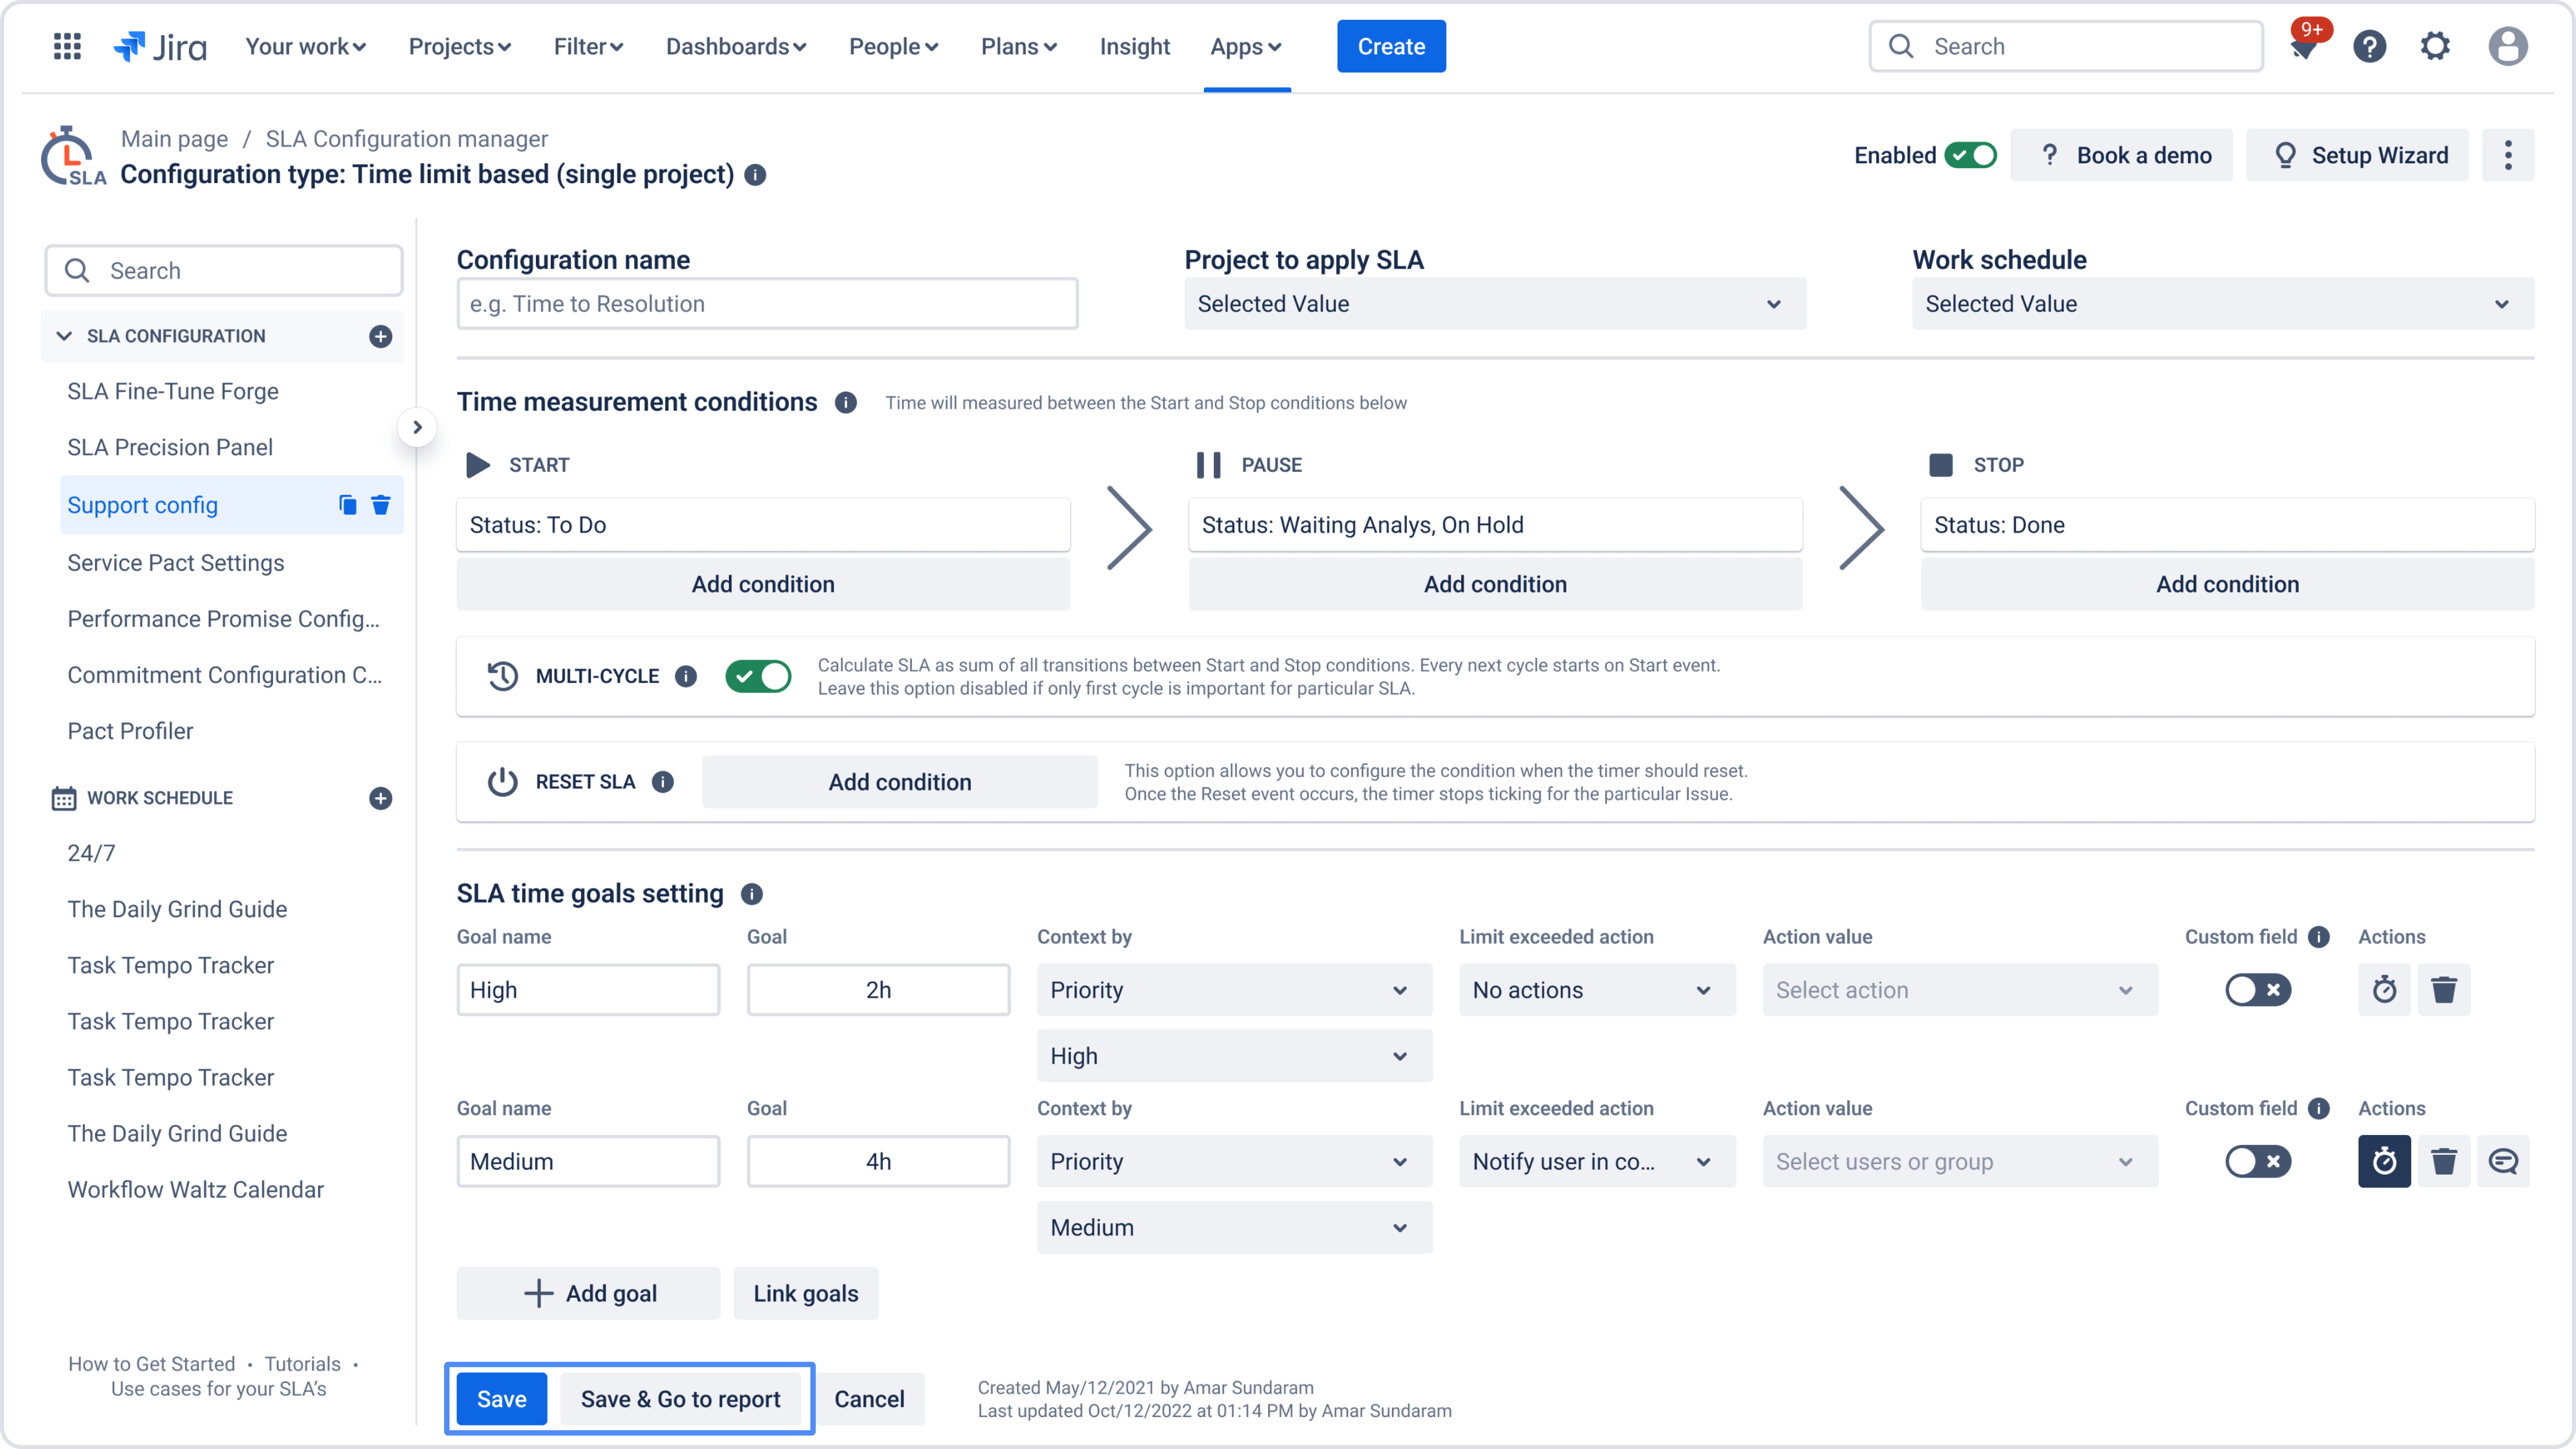The width and height of the screenshot is (2576, 1449).
Task: Turn off the Multi-cycle toggle
Action: (x=758, y=676)
